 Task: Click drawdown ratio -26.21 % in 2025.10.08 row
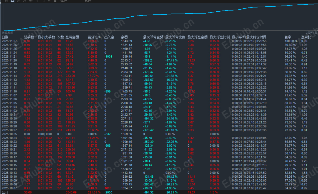click(x=171, y=184)
